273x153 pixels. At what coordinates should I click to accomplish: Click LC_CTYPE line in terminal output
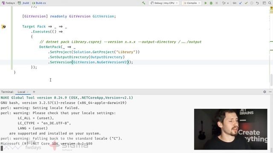(44, 123)
